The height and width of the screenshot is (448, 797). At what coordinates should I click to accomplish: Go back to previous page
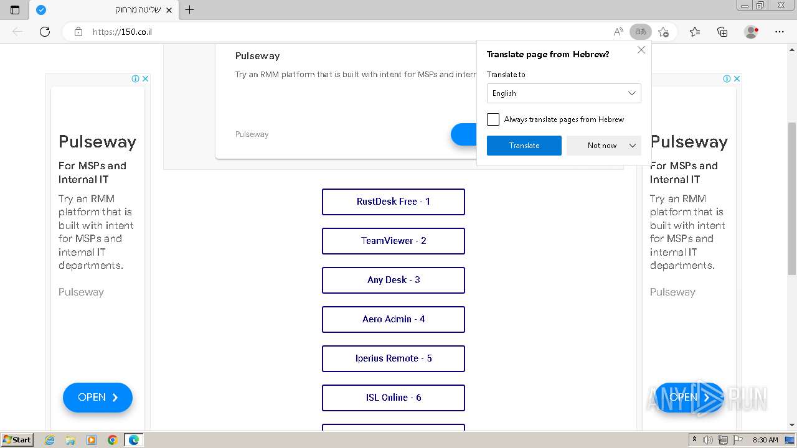(17, 32)
